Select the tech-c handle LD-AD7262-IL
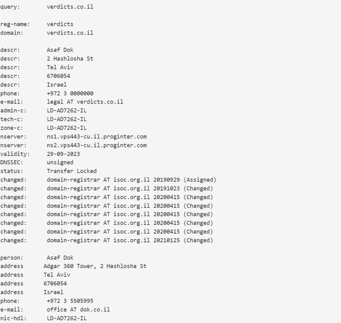Image resolution: width=341 pixels, height=323 pixels. [67, 119]
